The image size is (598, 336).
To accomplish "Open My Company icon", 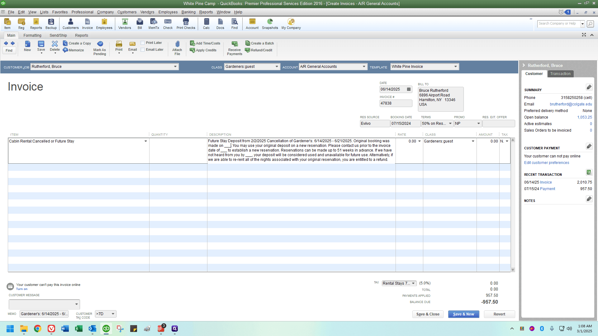I will click(x=291, y=24).
